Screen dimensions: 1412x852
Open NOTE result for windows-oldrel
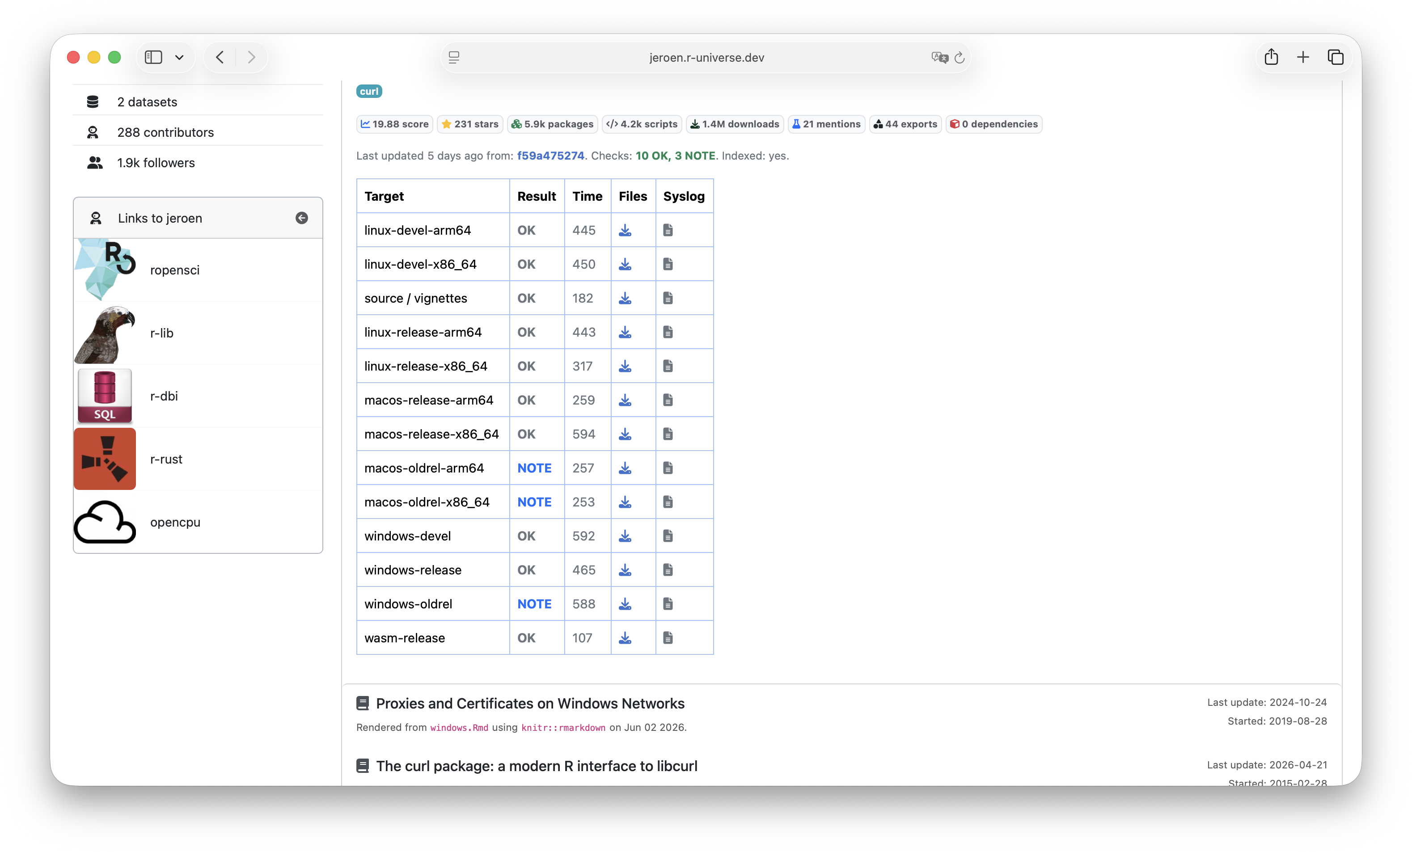tap(534, 604)
